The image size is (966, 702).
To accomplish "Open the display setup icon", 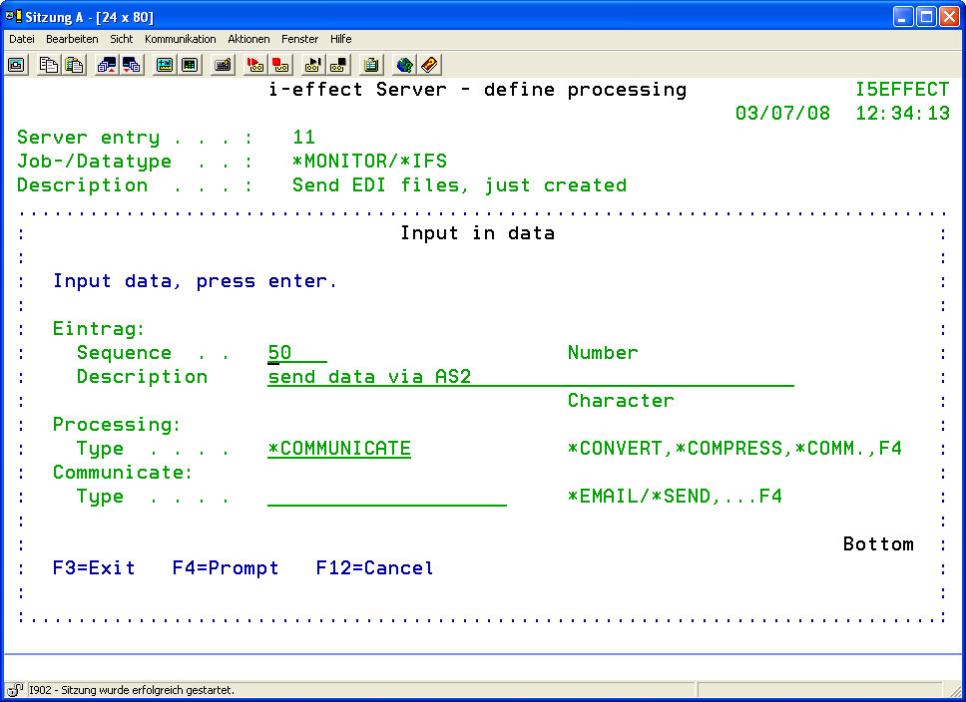I will pyautogui.click(x=165, y=65).
